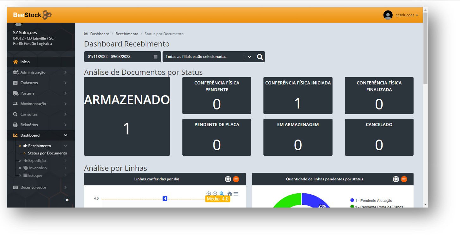Viewport: 460px width, 236px height.
Task: Collapse the Linhas conferidas por dia panel
Action: [236, 179]
